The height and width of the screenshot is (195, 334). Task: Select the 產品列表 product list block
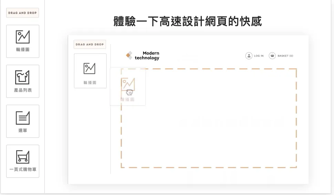23,81
